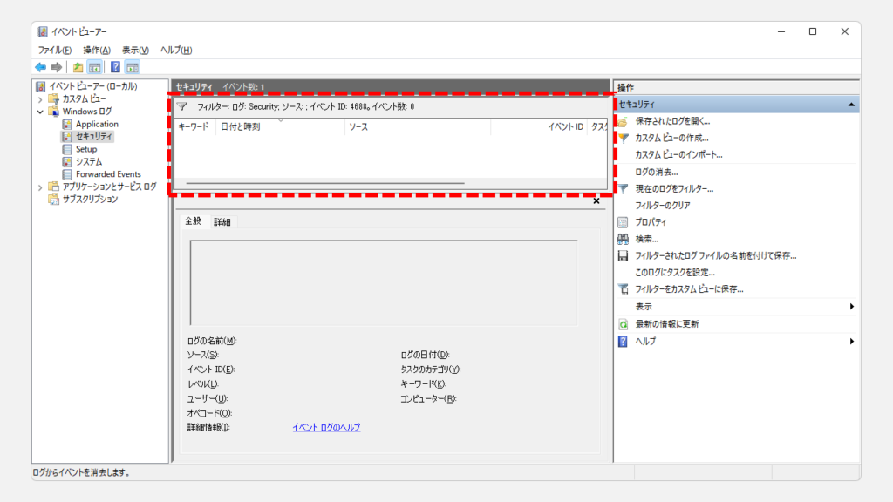Collapse the セキュリティ actions section

[851, 105]
